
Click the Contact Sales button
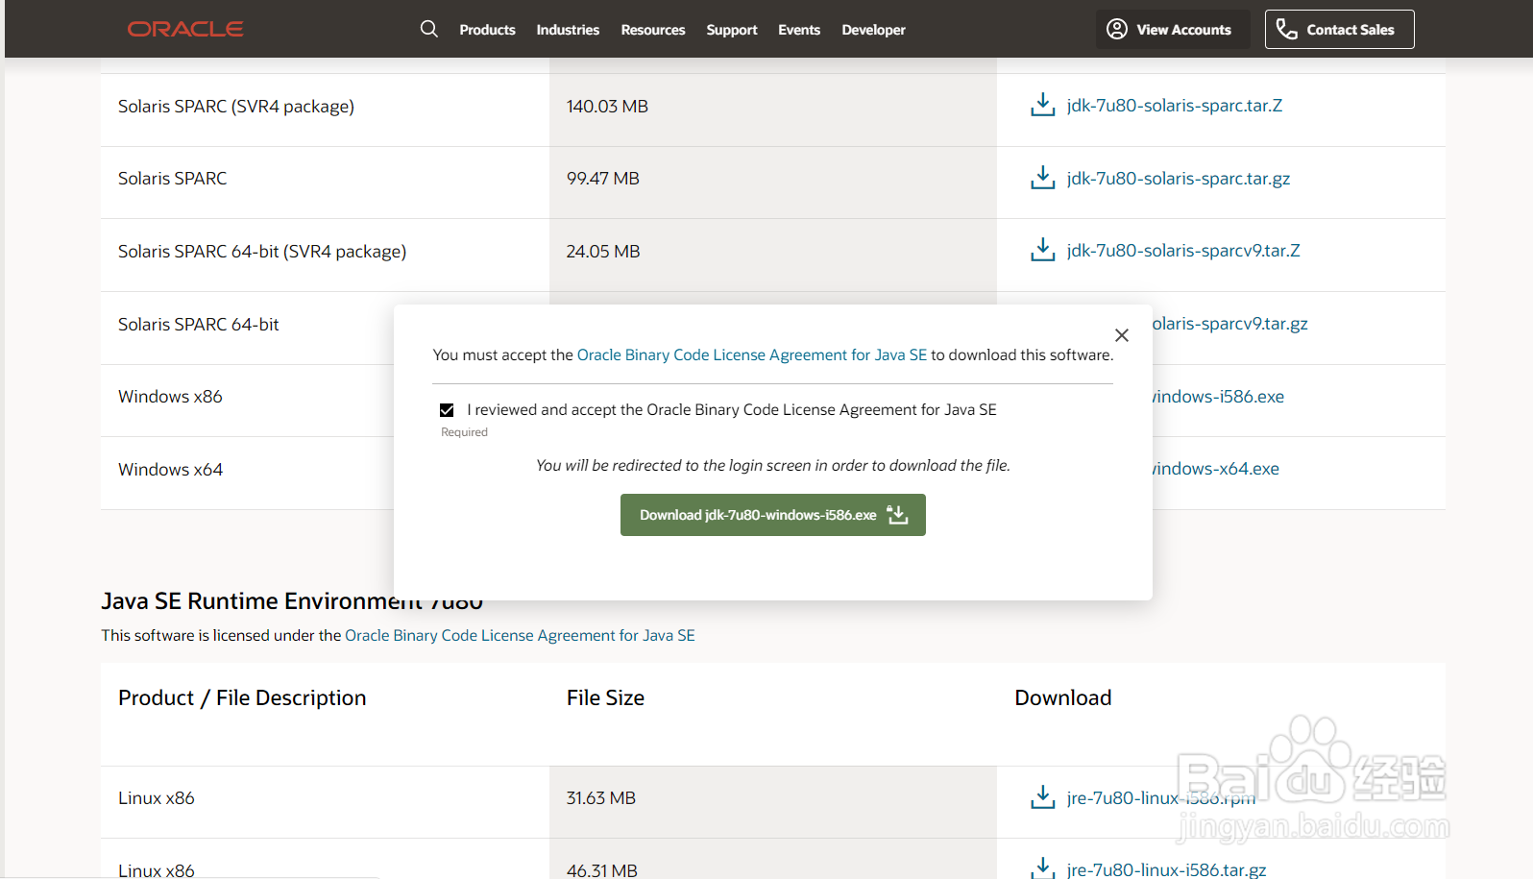click(1339, 29)
